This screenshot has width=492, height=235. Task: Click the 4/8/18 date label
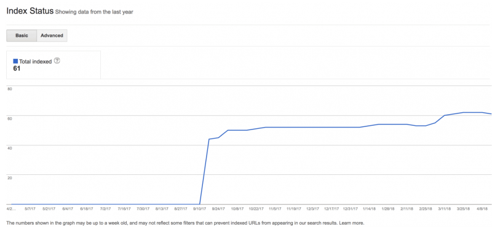482,209
